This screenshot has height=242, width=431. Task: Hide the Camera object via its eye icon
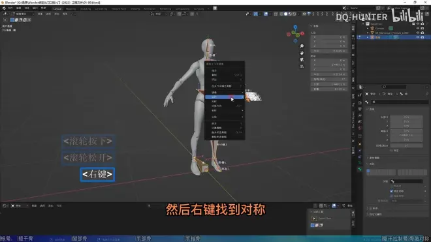coord(418,28)
